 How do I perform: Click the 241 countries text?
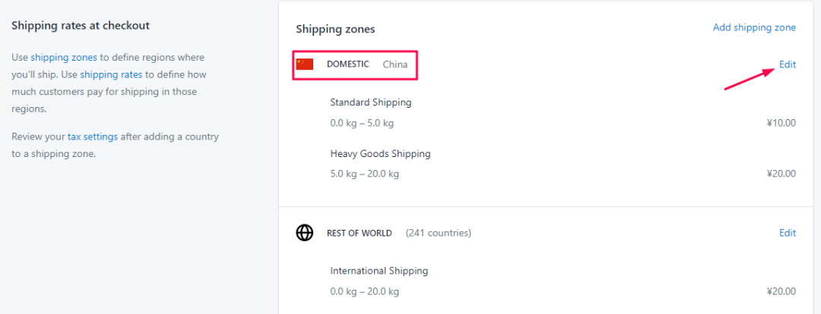click(439, 233)
